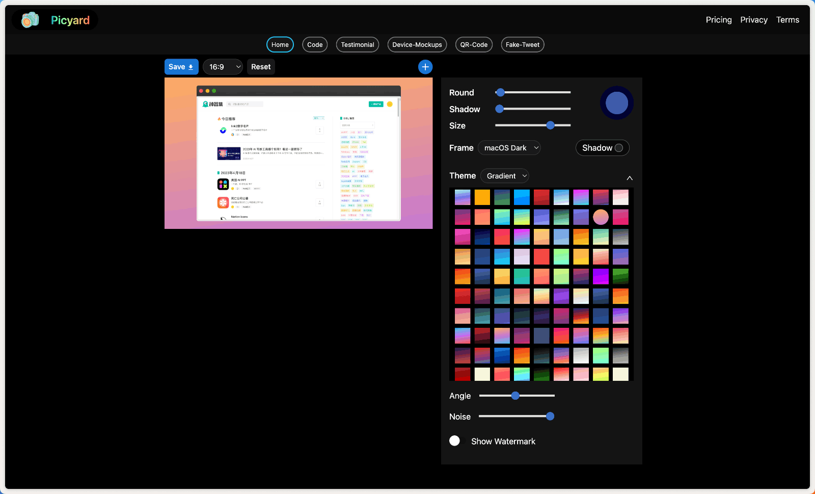Image resolution: width=815 pixels, height=494 pixels.
Task: Click the blue plus add-image button
Action: (x=425, y=67)
